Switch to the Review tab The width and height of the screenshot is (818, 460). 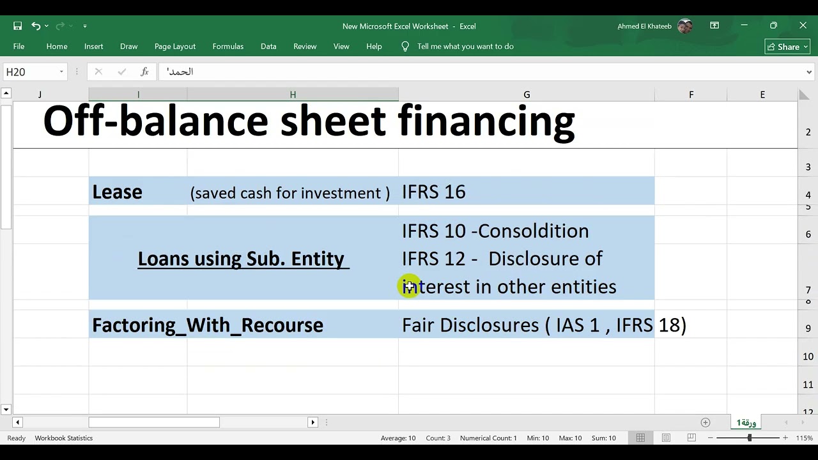pyautogui.click(x=305, y=46)
